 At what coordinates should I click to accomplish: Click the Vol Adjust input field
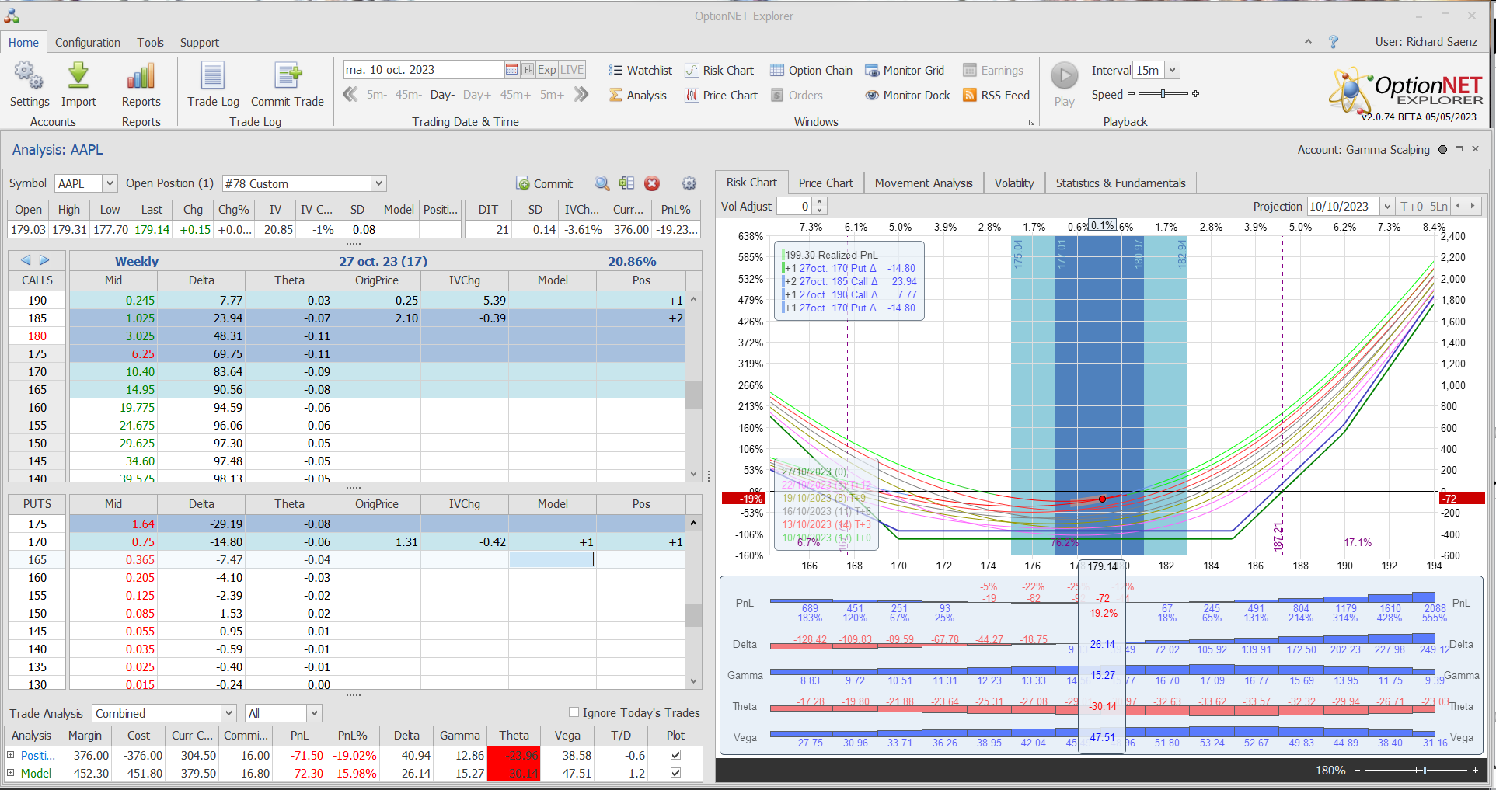point(794,207)
